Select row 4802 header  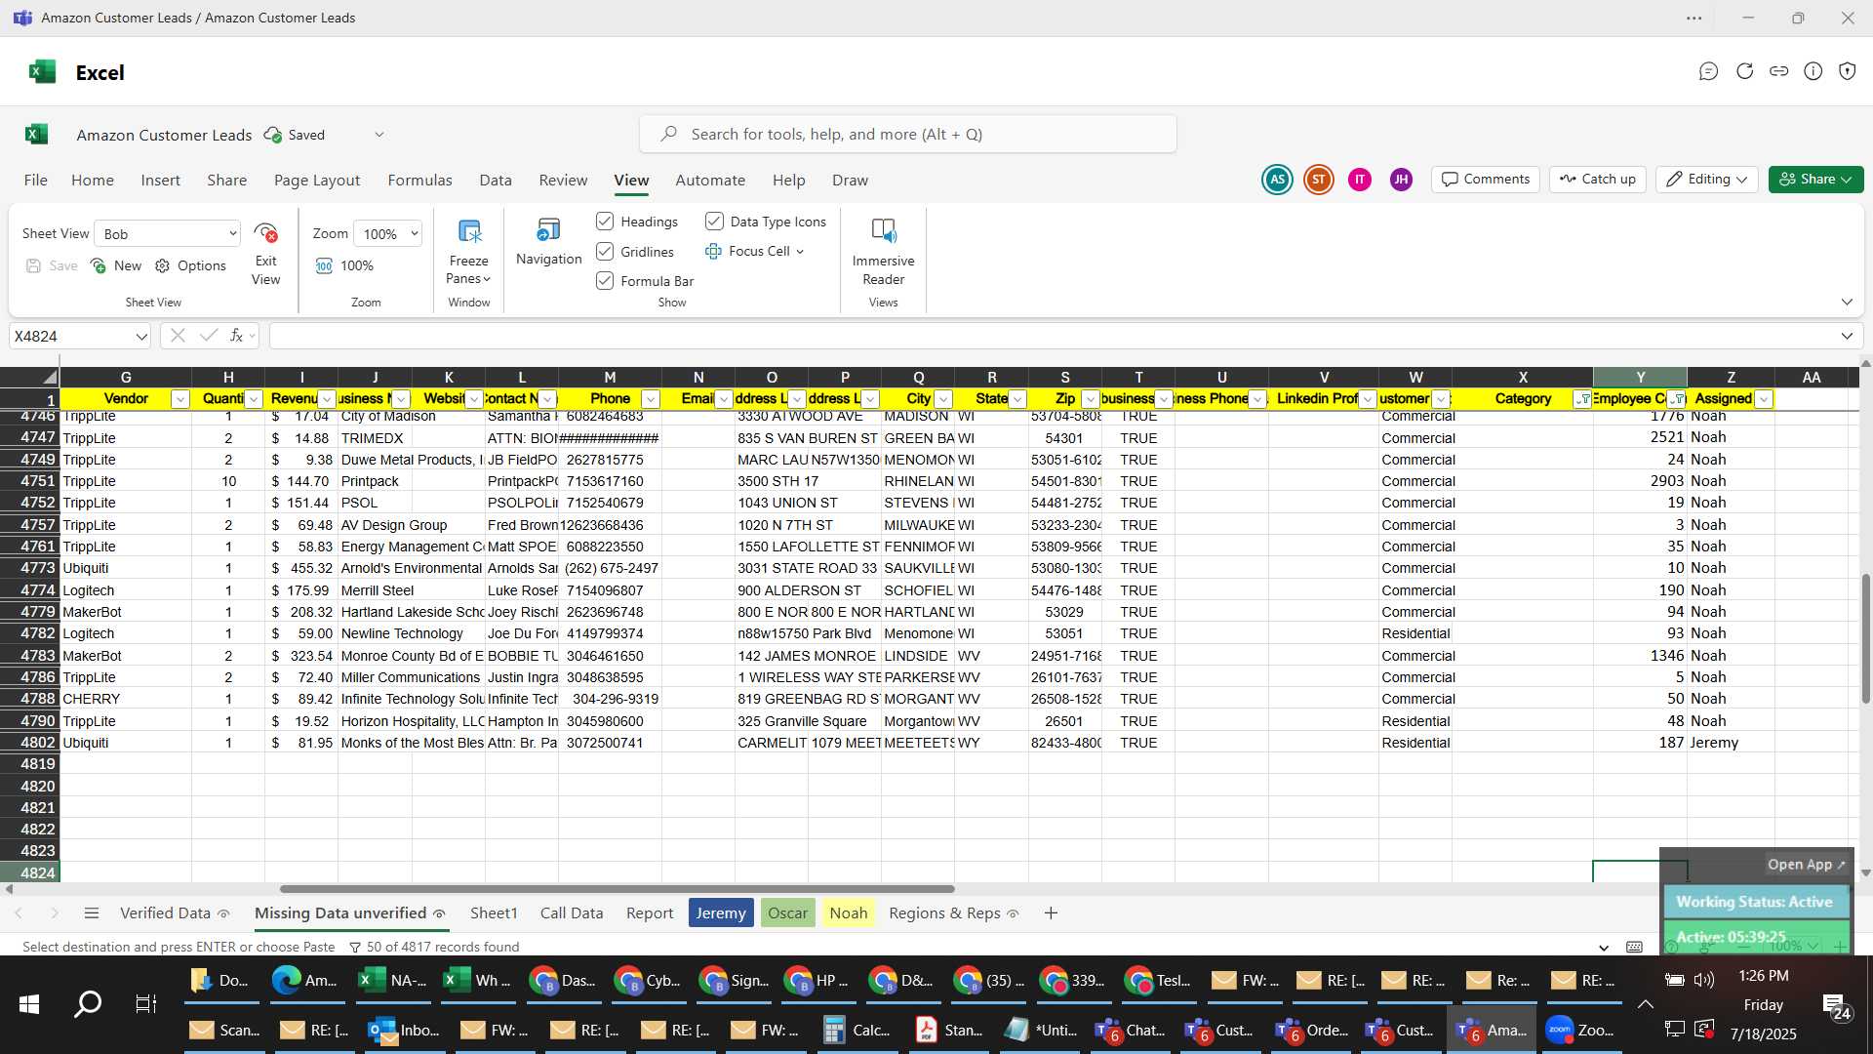30,743
